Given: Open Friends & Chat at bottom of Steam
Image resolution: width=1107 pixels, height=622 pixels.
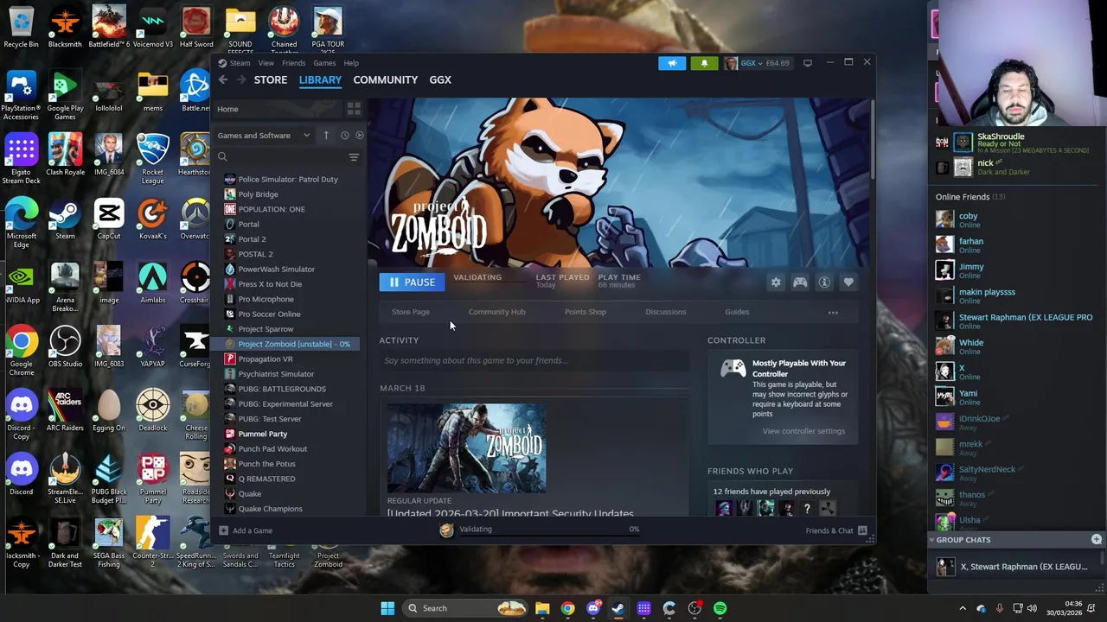Looking at the screenshot, I should (836, 530).
